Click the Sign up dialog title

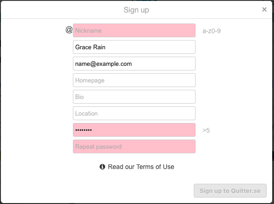(x=136, y=10)
